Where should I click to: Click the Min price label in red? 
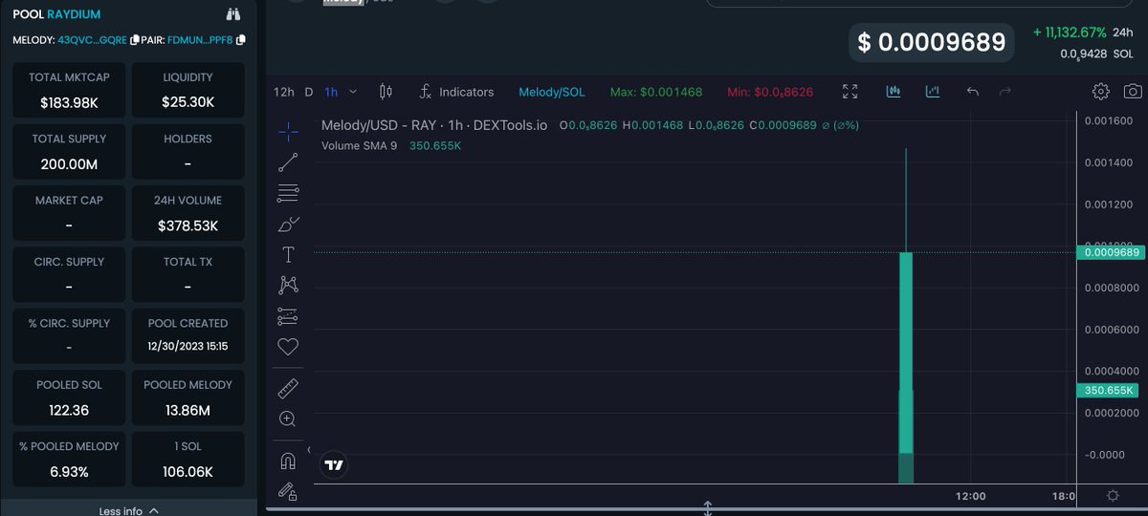click(770, 92)
